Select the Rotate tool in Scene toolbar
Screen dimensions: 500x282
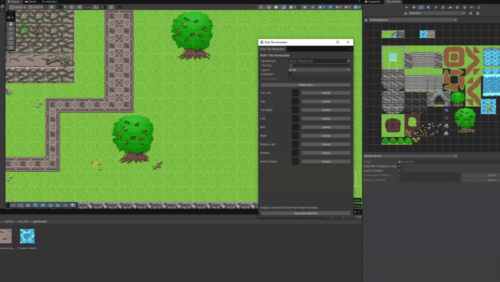click(11, 34)
